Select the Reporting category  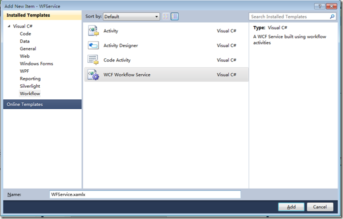point(30,78)
